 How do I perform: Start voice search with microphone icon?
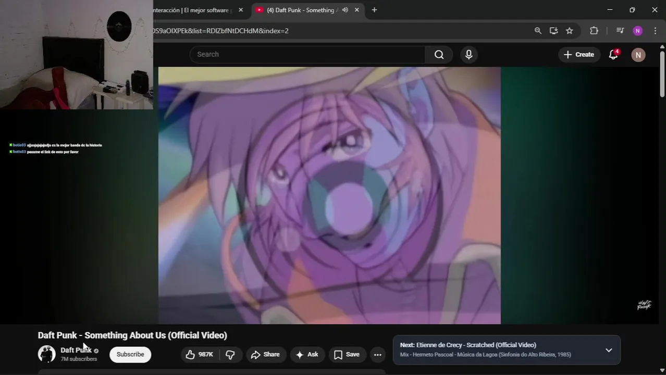coord(468,55)
